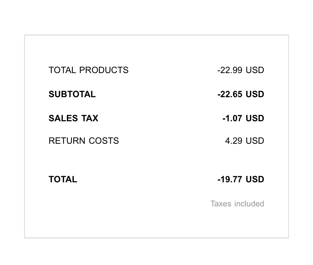Click "USD" beside the -22.99 amount
The image size is (313, 265).
(x=255, y=70)
